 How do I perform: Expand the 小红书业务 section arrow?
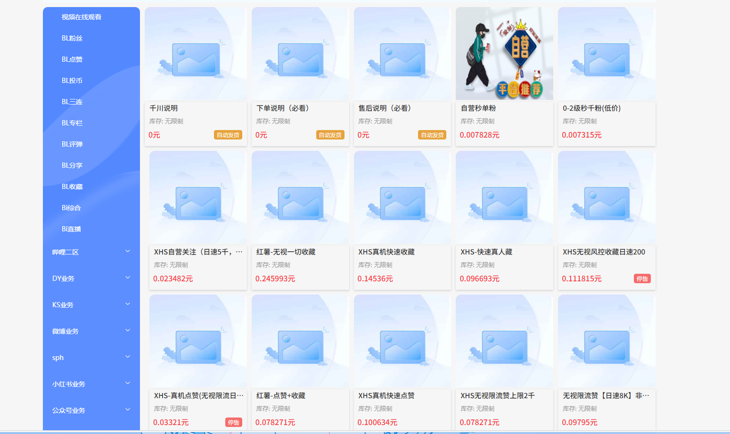pyautogui.click(x=127, y=384)
